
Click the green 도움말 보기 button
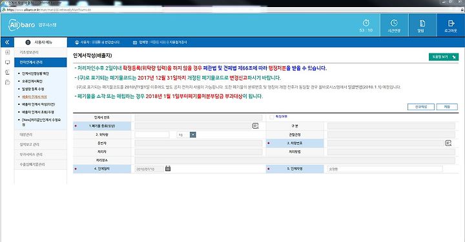(444, 57)
